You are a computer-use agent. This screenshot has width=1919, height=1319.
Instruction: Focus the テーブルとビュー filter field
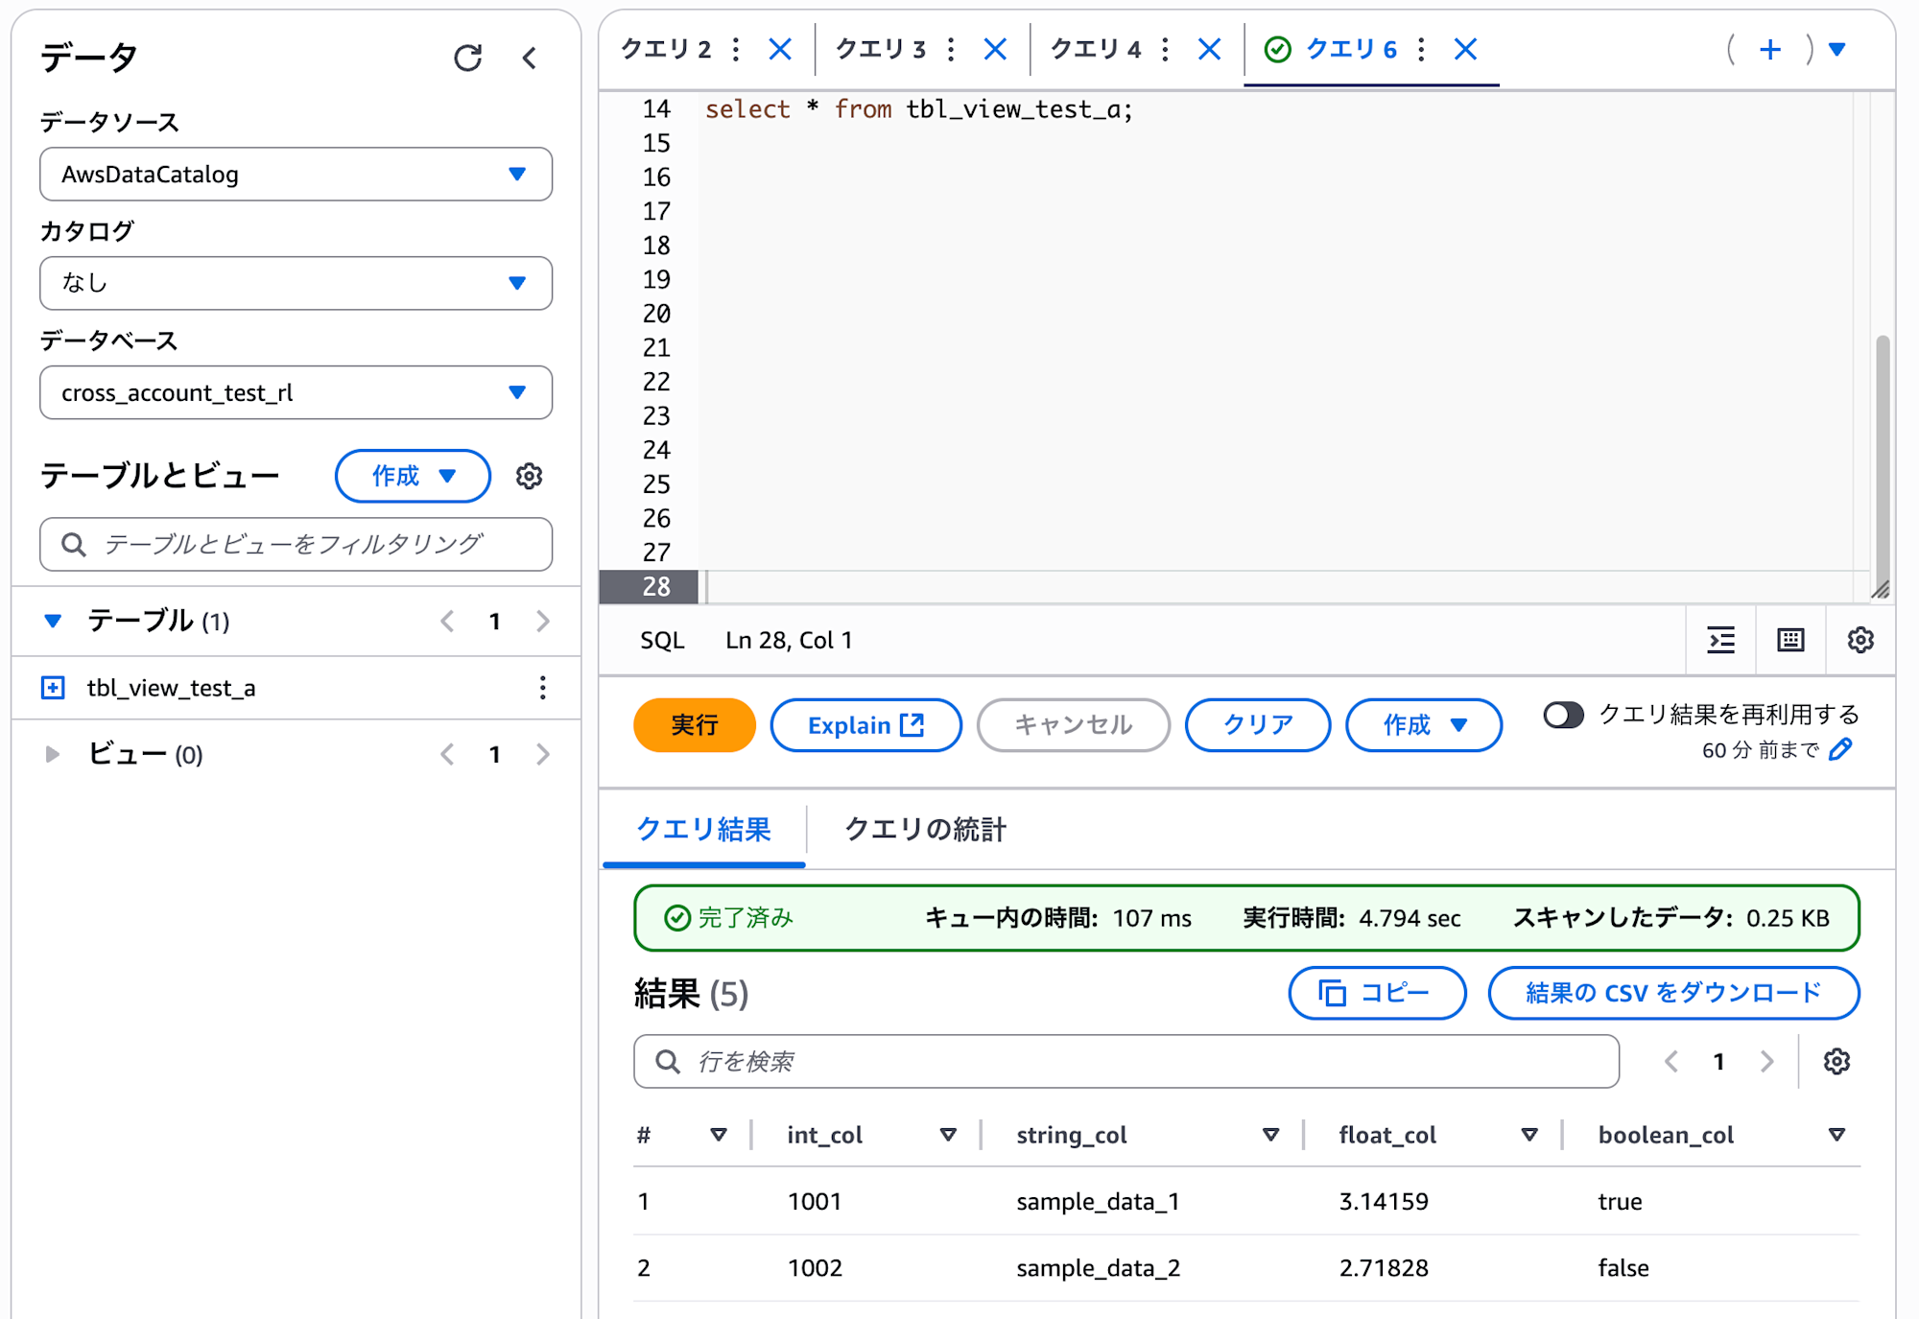click(296, 544)
